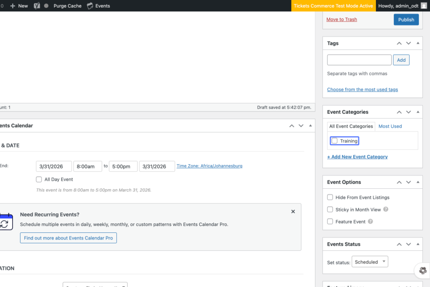Click the recurring calendar icon in promo box
This screenshot has height=287, width=430.
point(6,222)
